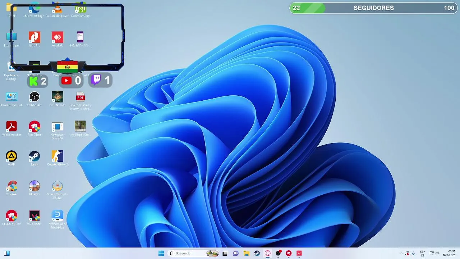The height and width of the screenshot is (259, 460).
Task: Open the Widgets panel on taskbar
Action: [x=6, y=253]
